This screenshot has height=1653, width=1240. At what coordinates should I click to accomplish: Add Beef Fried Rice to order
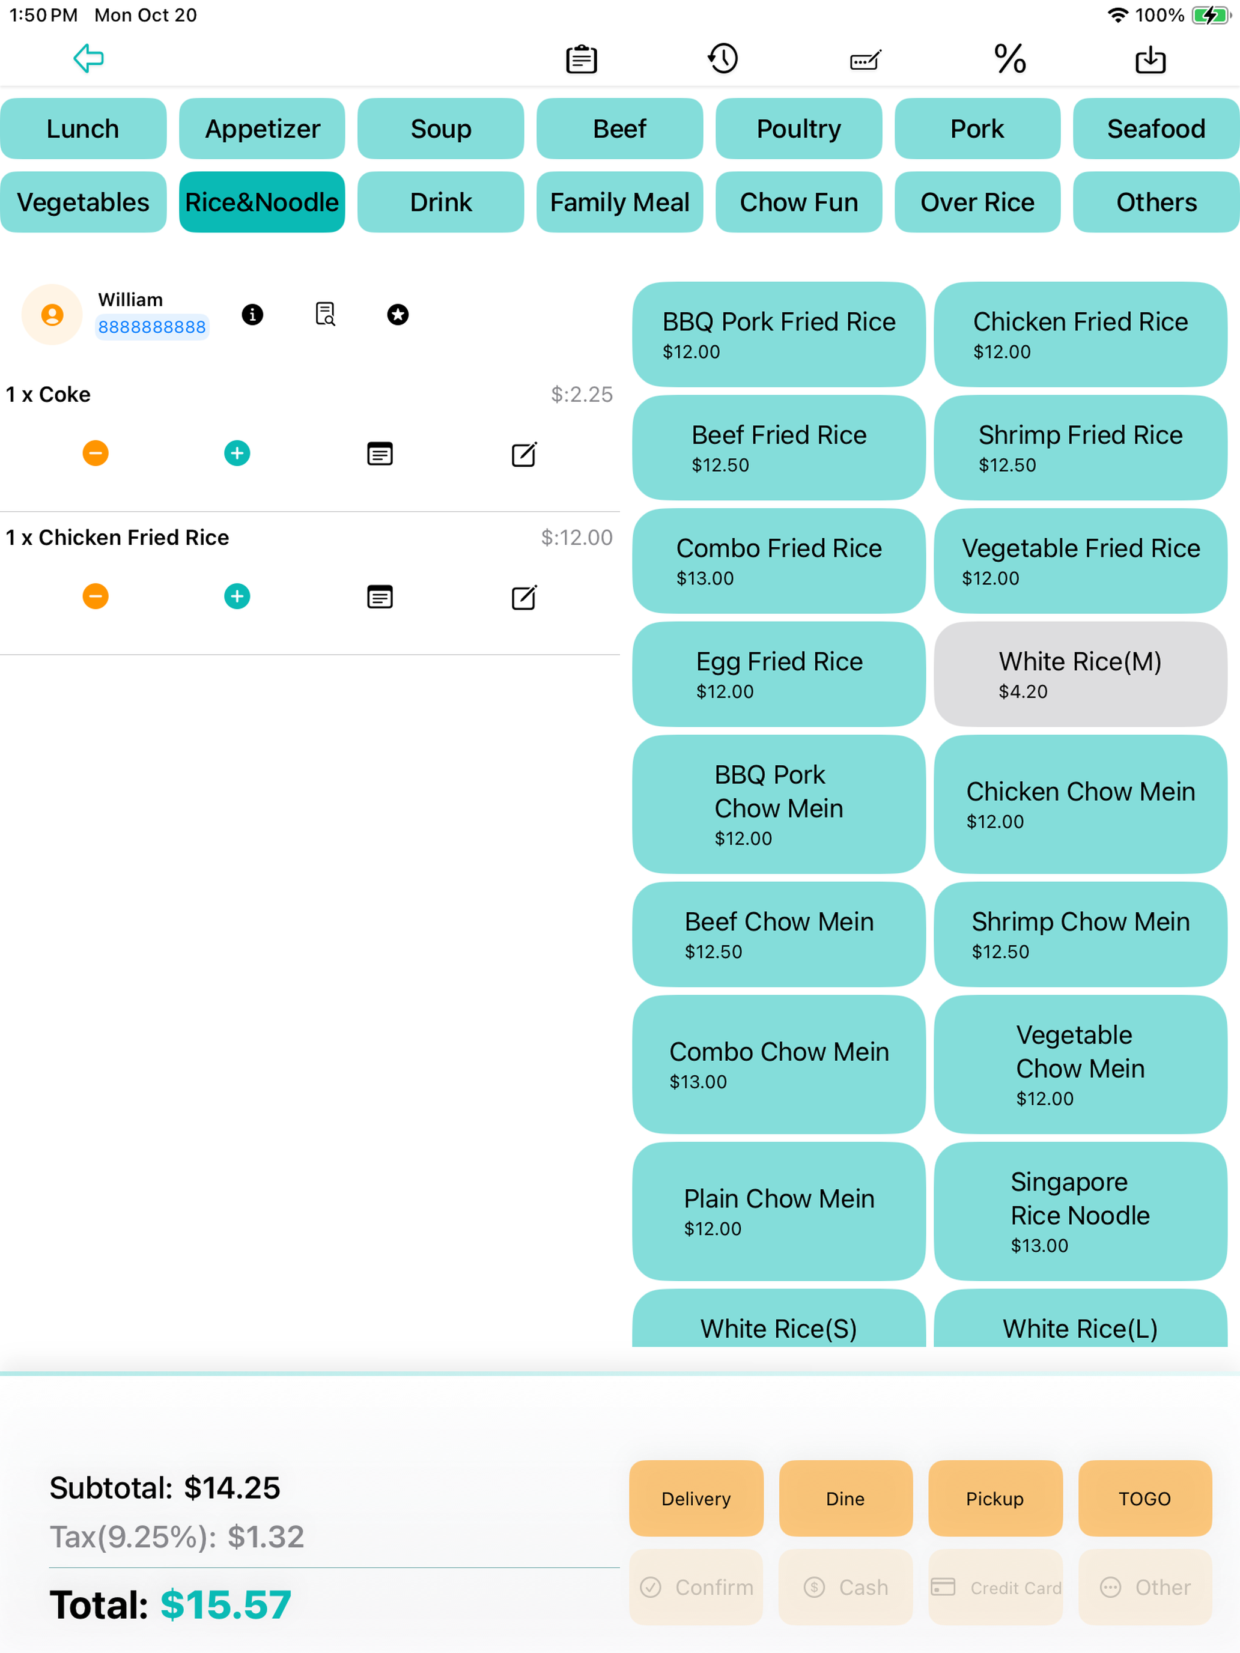[779, 447]
